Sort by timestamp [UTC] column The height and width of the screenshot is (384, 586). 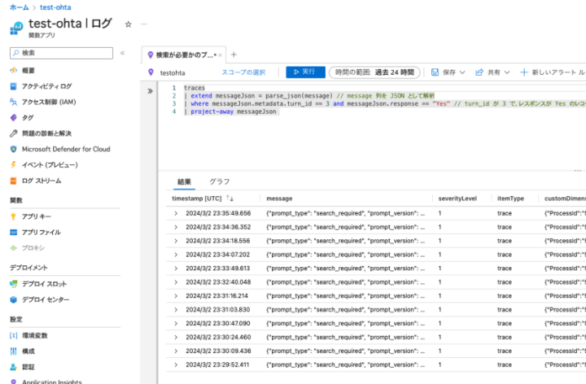click(202, 199)
